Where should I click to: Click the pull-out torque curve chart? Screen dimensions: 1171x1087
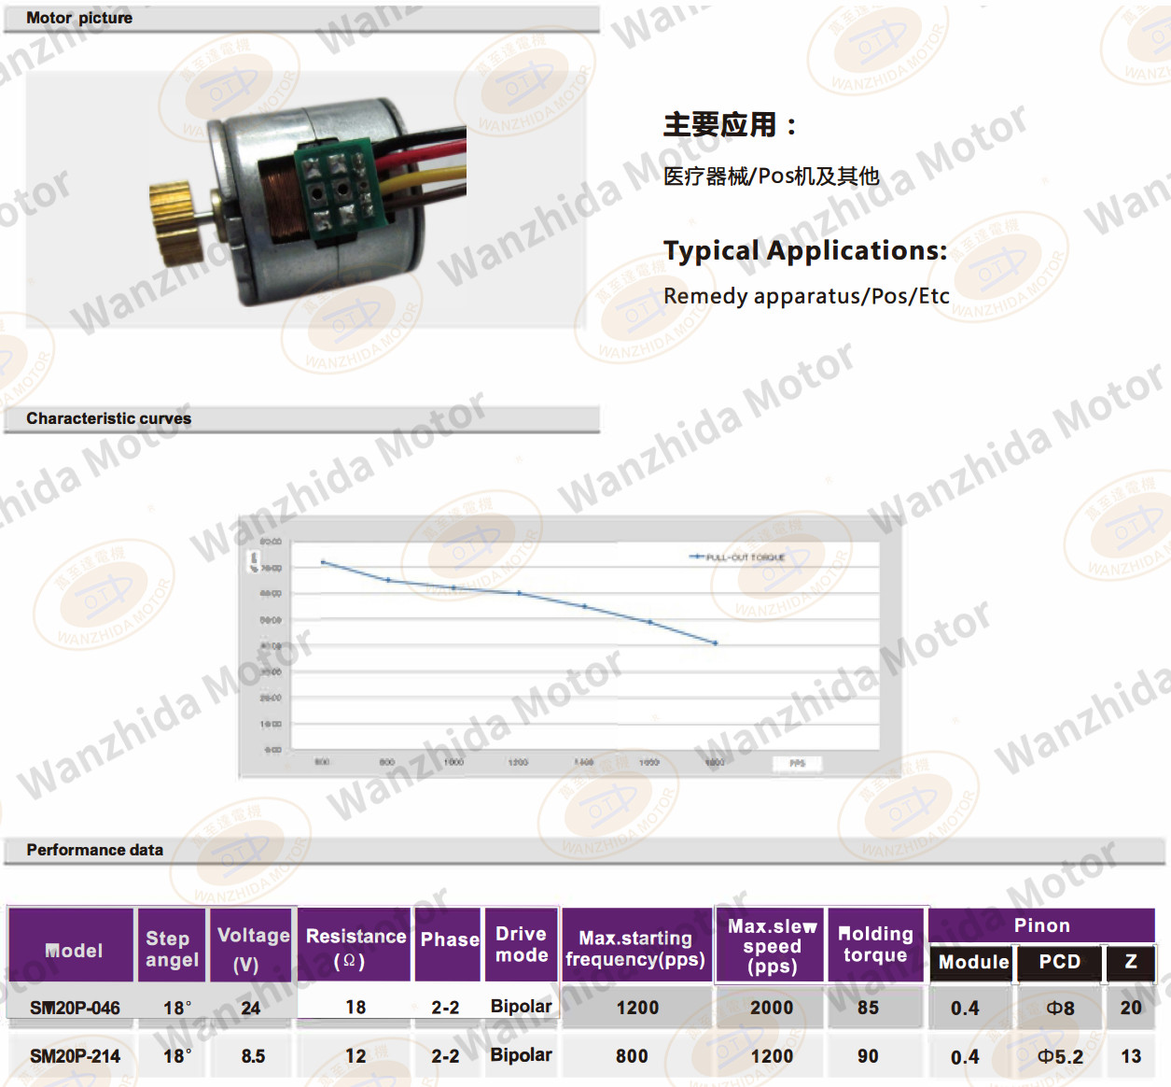tap(570, 646)
